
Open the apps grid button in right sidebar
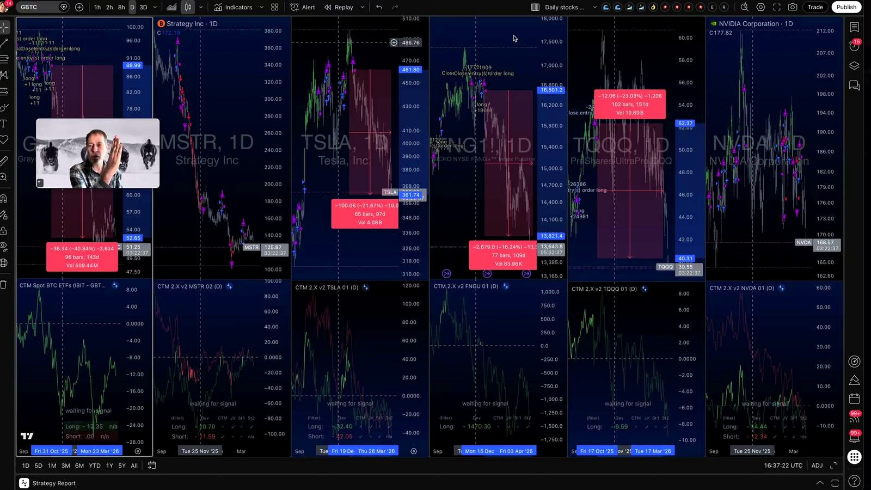(x=855, y=457)
